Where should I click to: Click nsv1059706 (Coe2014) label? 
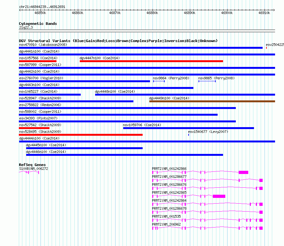click(x=142, y=125)
